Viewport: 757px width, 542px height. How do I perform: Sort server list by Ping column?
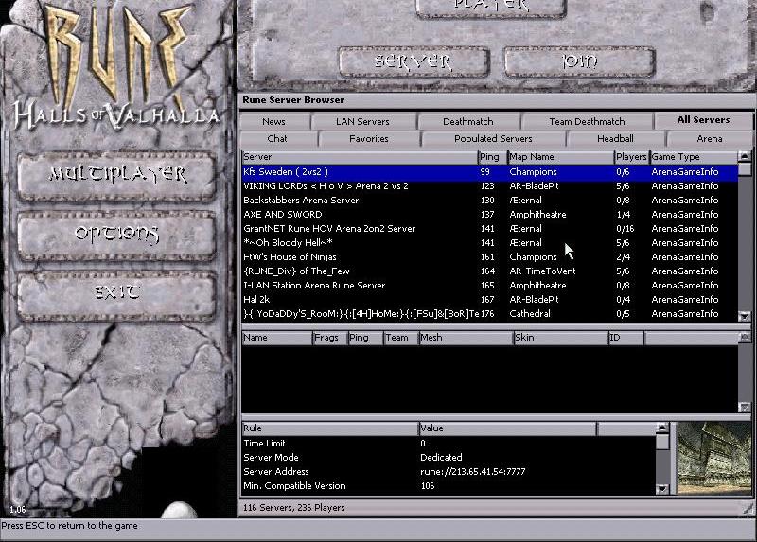coord(491,157)
